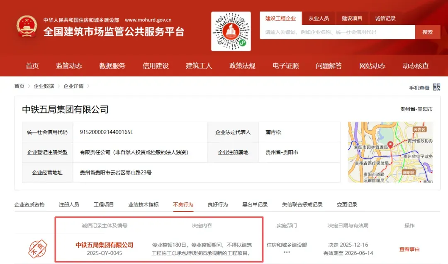Click the national emblem logo
This screenshot has height=264, width=448.
point(27,26)
